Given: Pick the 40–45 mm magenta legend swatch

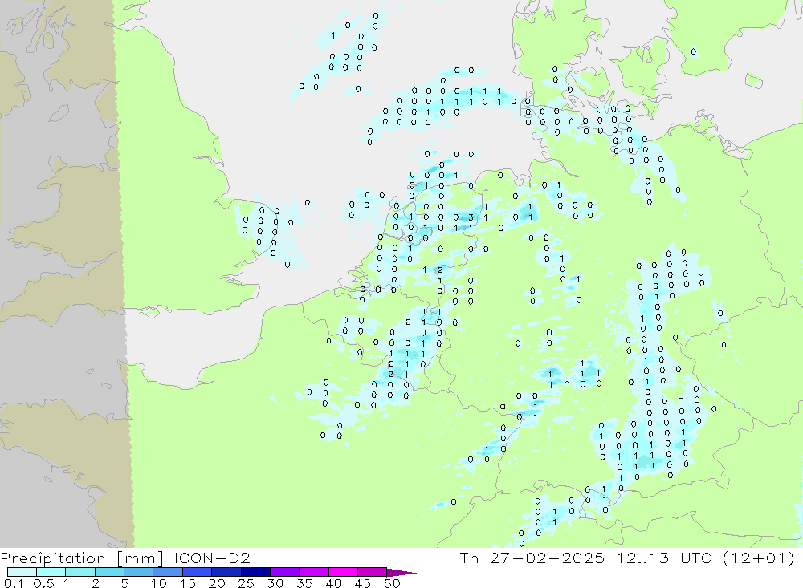Looking at the screenshot, I should pyautogui.click(x=343, y=572).
